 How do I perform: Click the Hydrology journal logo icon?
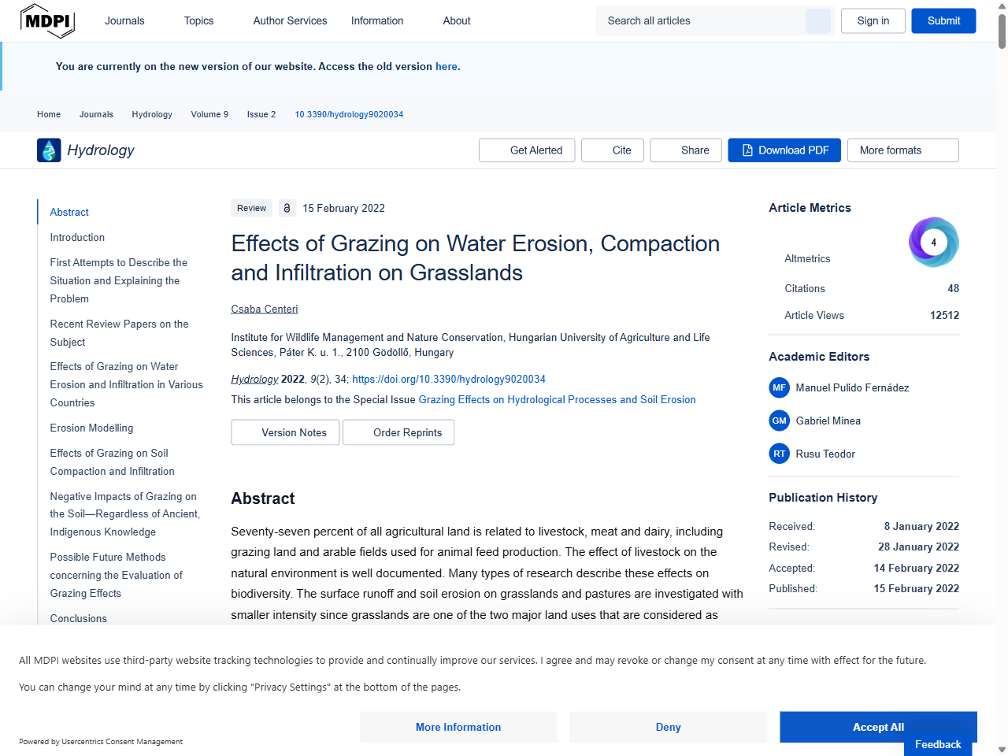pos(49,150)
